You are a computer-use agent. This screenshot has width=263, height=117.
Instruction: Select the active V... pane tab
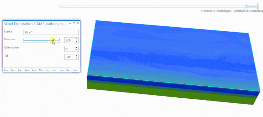tap(75, 70)
